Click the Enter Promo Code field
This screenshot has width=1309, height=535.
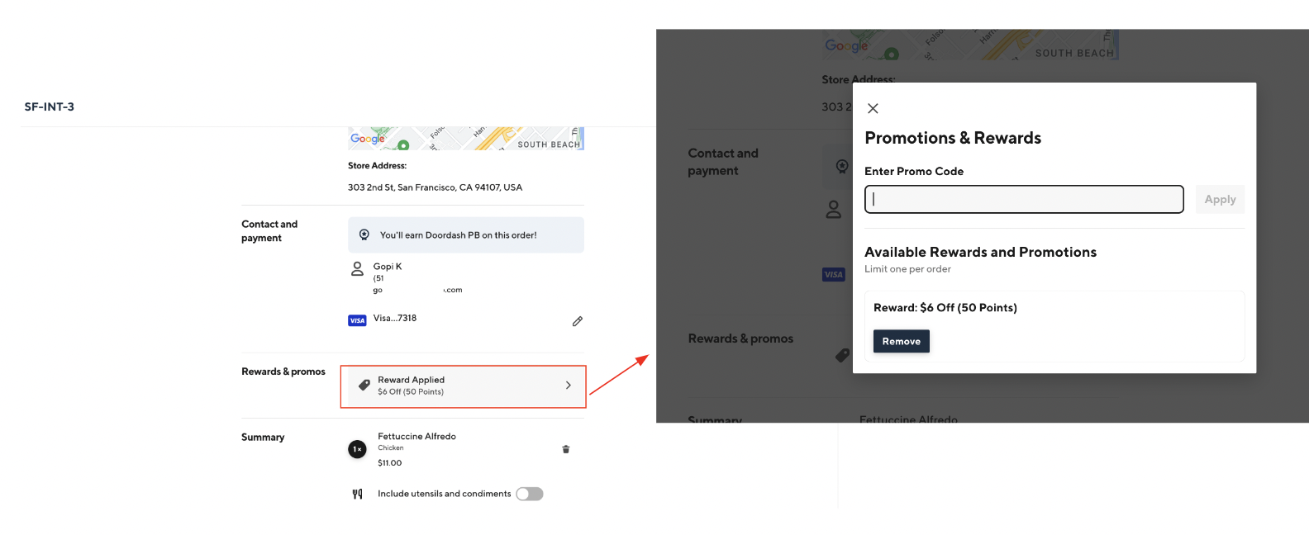1024,199
